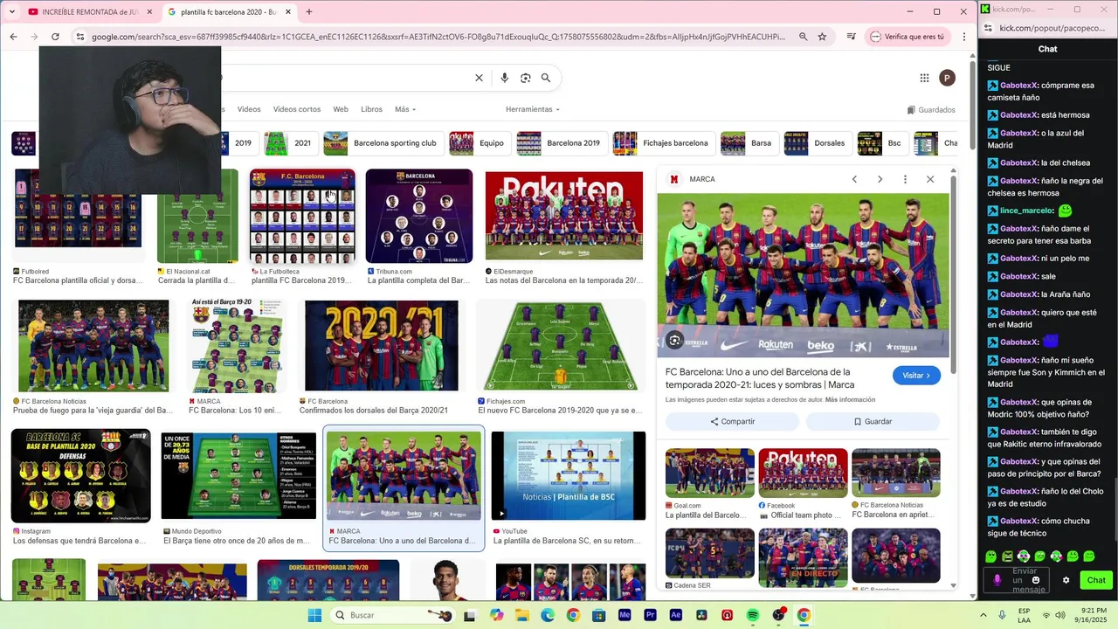Click the Chrome address bar URL
This screenshot has width=1118, height=629.
point(437,37)
